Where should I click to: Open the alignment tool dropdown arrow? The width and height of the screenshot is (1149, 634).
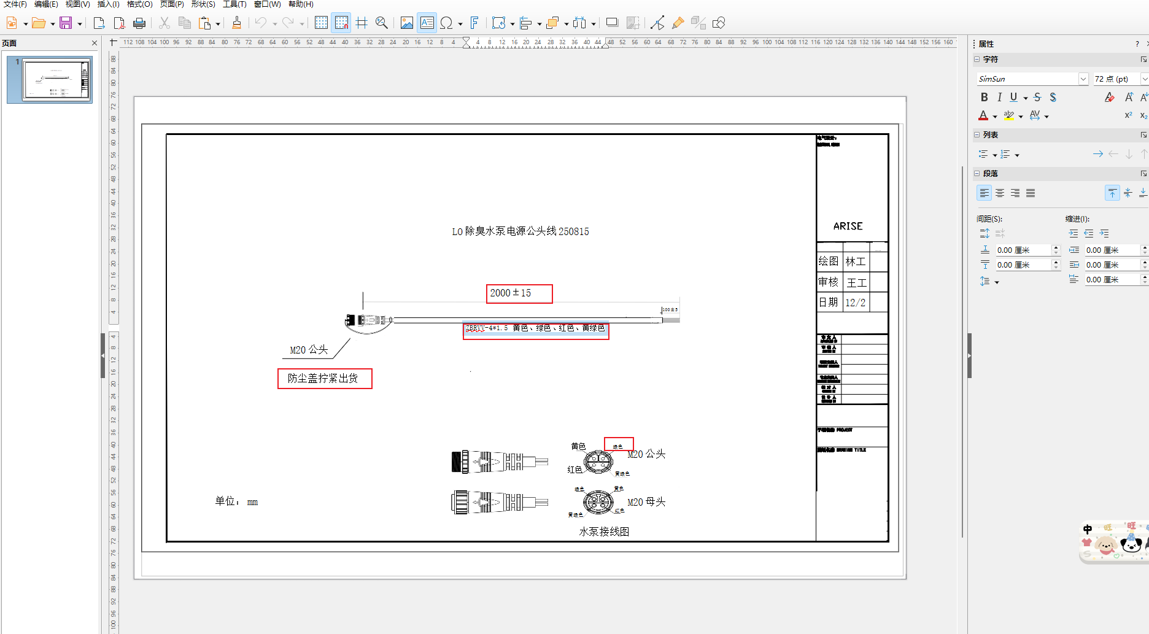(x=538, y=25)
